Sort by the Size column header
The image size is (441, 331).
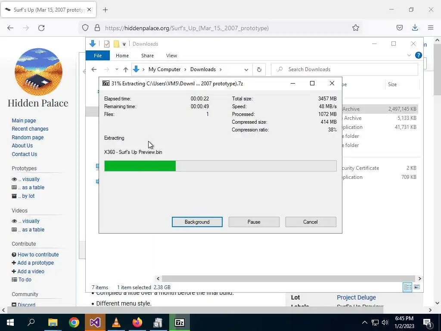392,84
